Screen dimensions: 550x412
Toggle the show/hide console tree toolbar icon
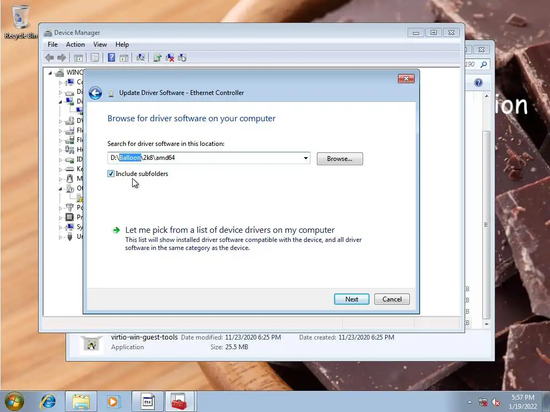point(78,58)
